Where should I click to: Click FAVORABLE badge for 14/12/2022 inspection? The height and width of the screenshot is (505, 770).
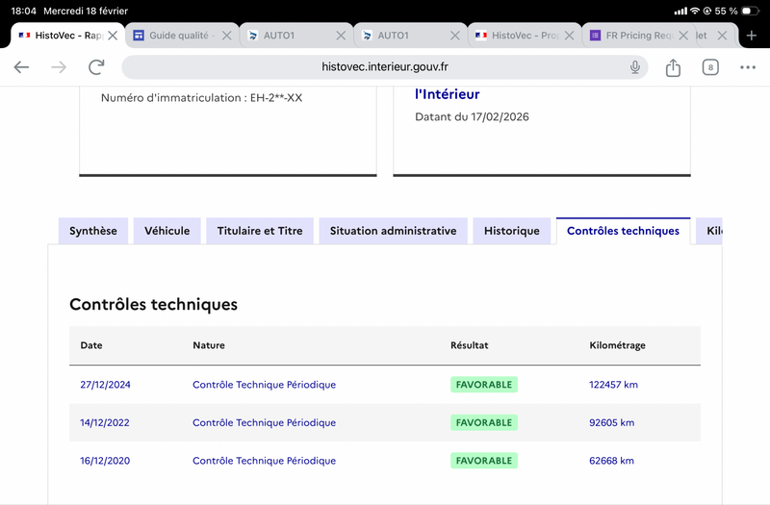[483, 423]
